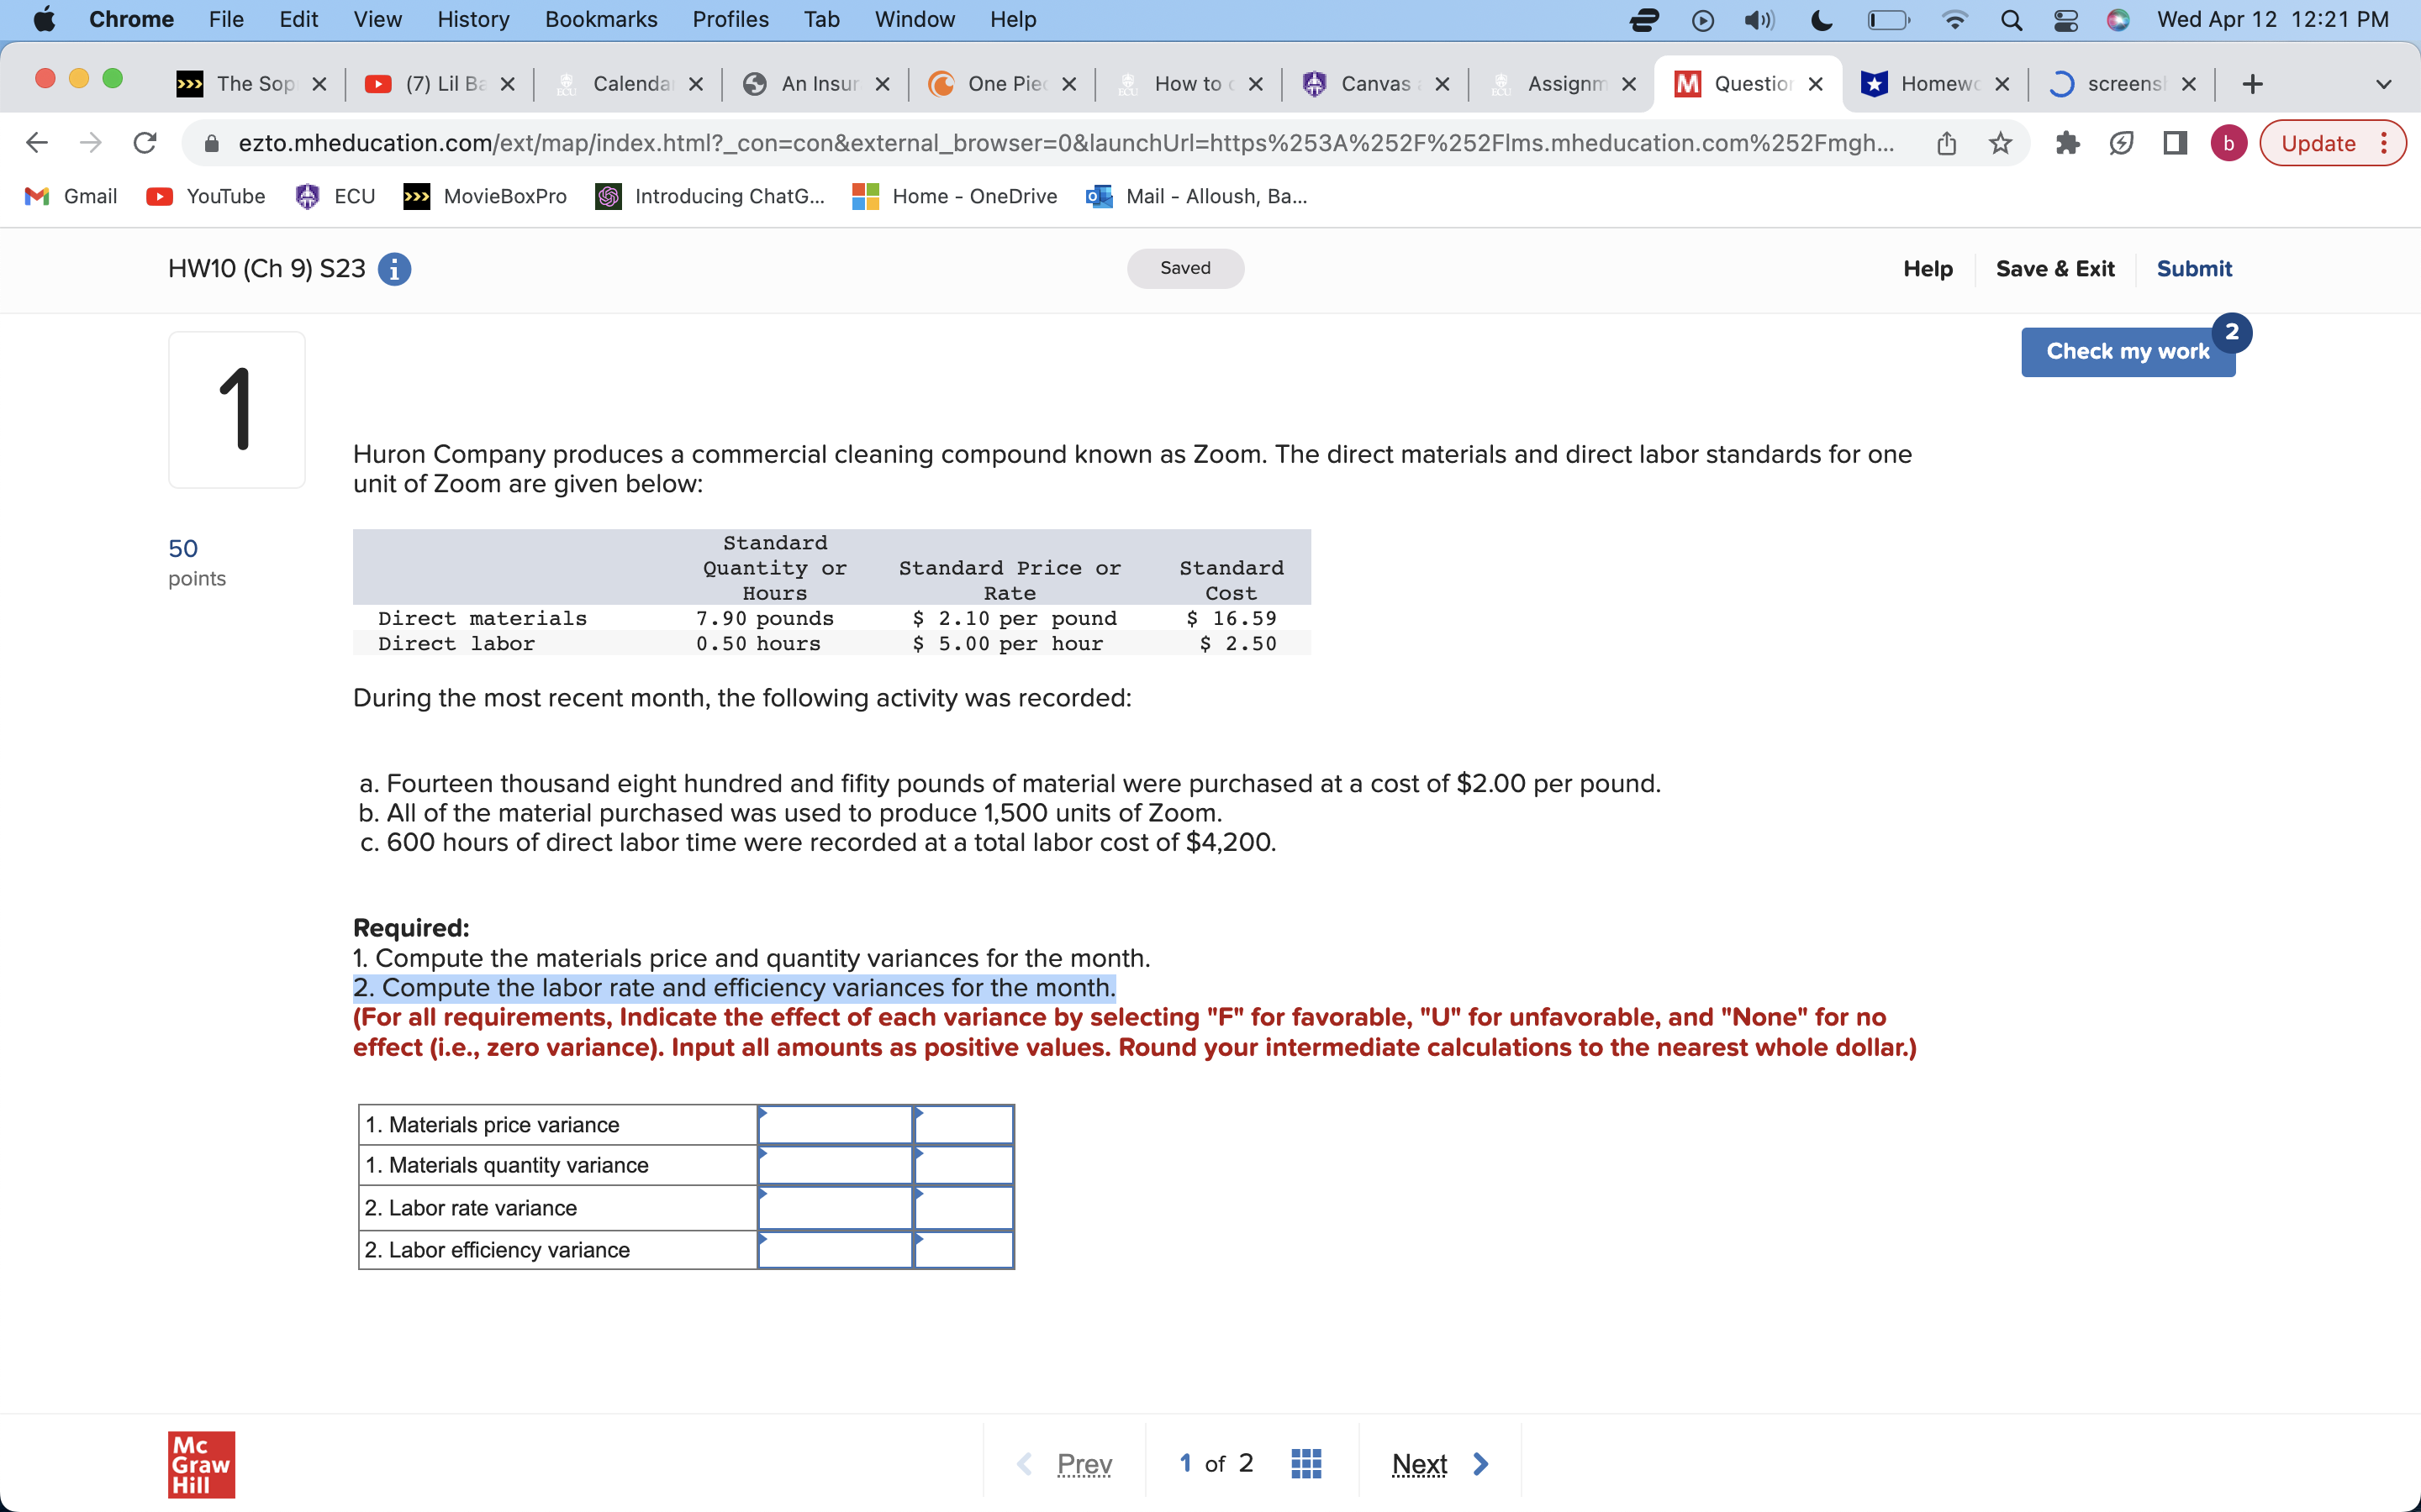Click the Wi-Fi icon in the menu bar
2421x1512 pixels.
pos(1954,19)
